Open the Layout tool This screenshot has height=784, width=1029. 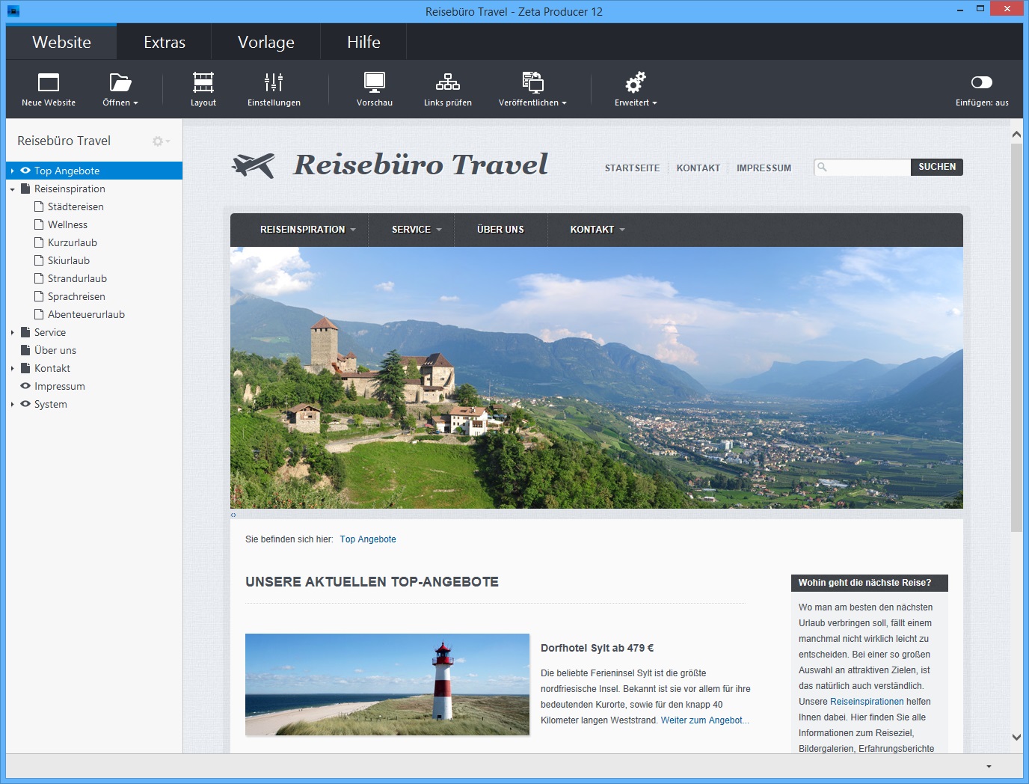pyautogui.click(x=203, y=82)
